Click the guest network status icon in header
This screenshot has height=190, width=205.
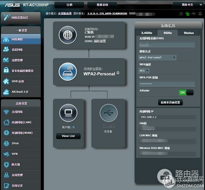[x=181, y=14]
